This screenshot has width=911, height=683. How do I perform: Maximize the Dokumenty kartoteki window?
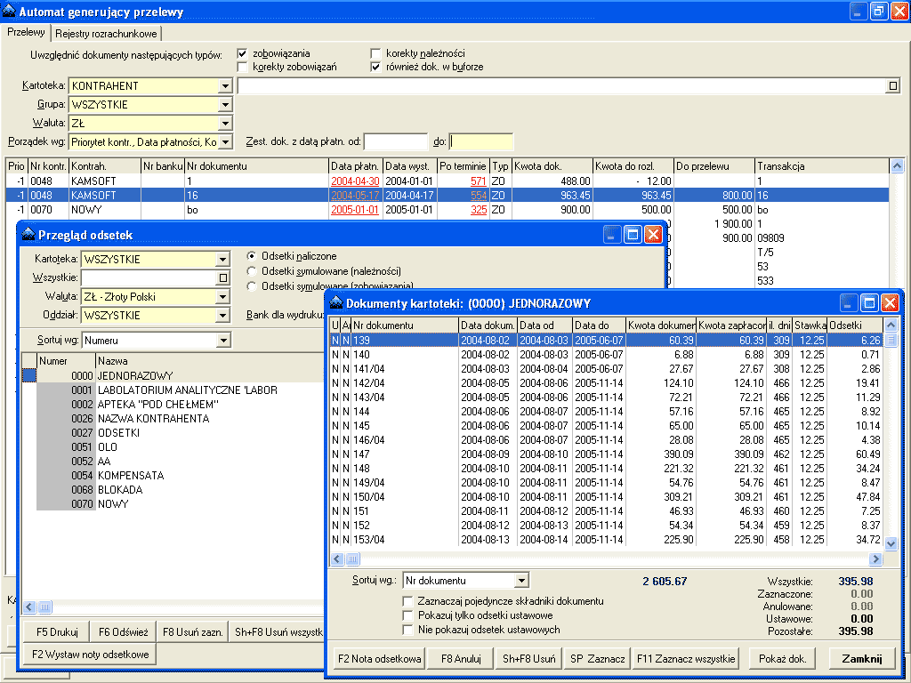point(869,302)
